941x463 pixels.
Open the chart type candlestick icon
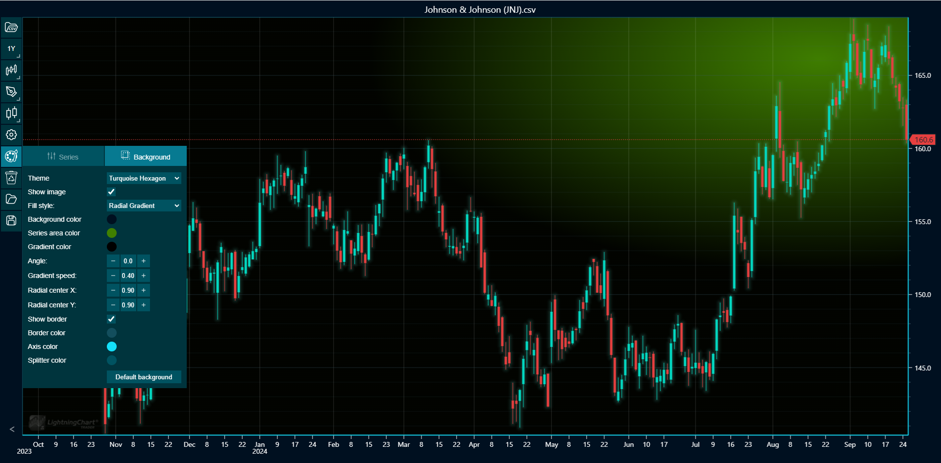pyautogui.click(x=11, y=70)
